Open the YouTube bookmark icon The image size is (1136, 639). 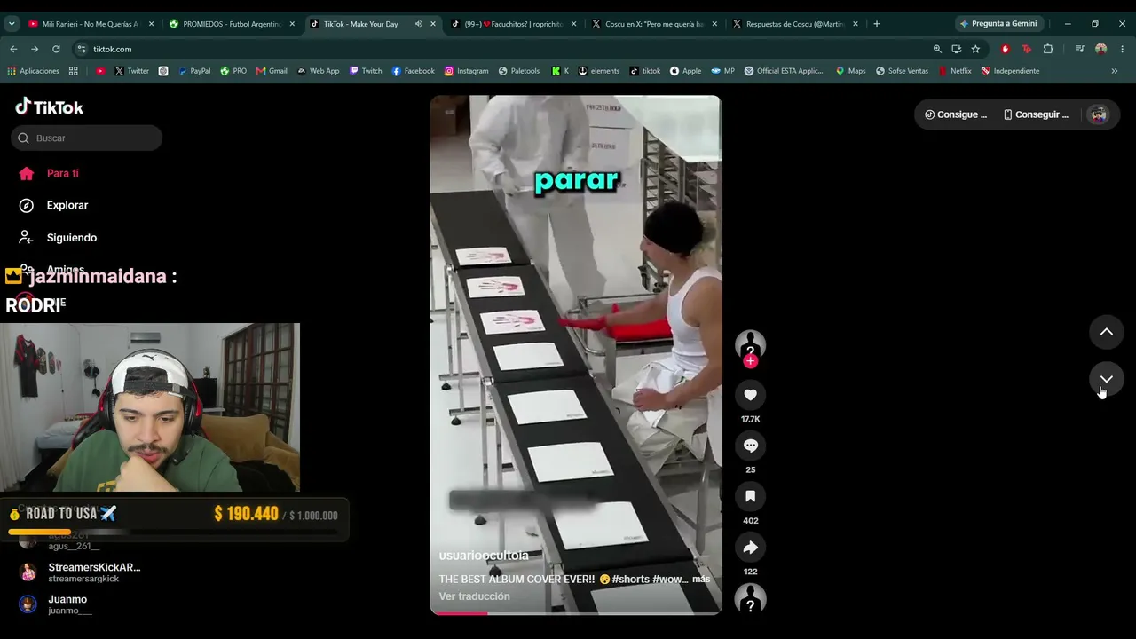[x=100, y=71]
